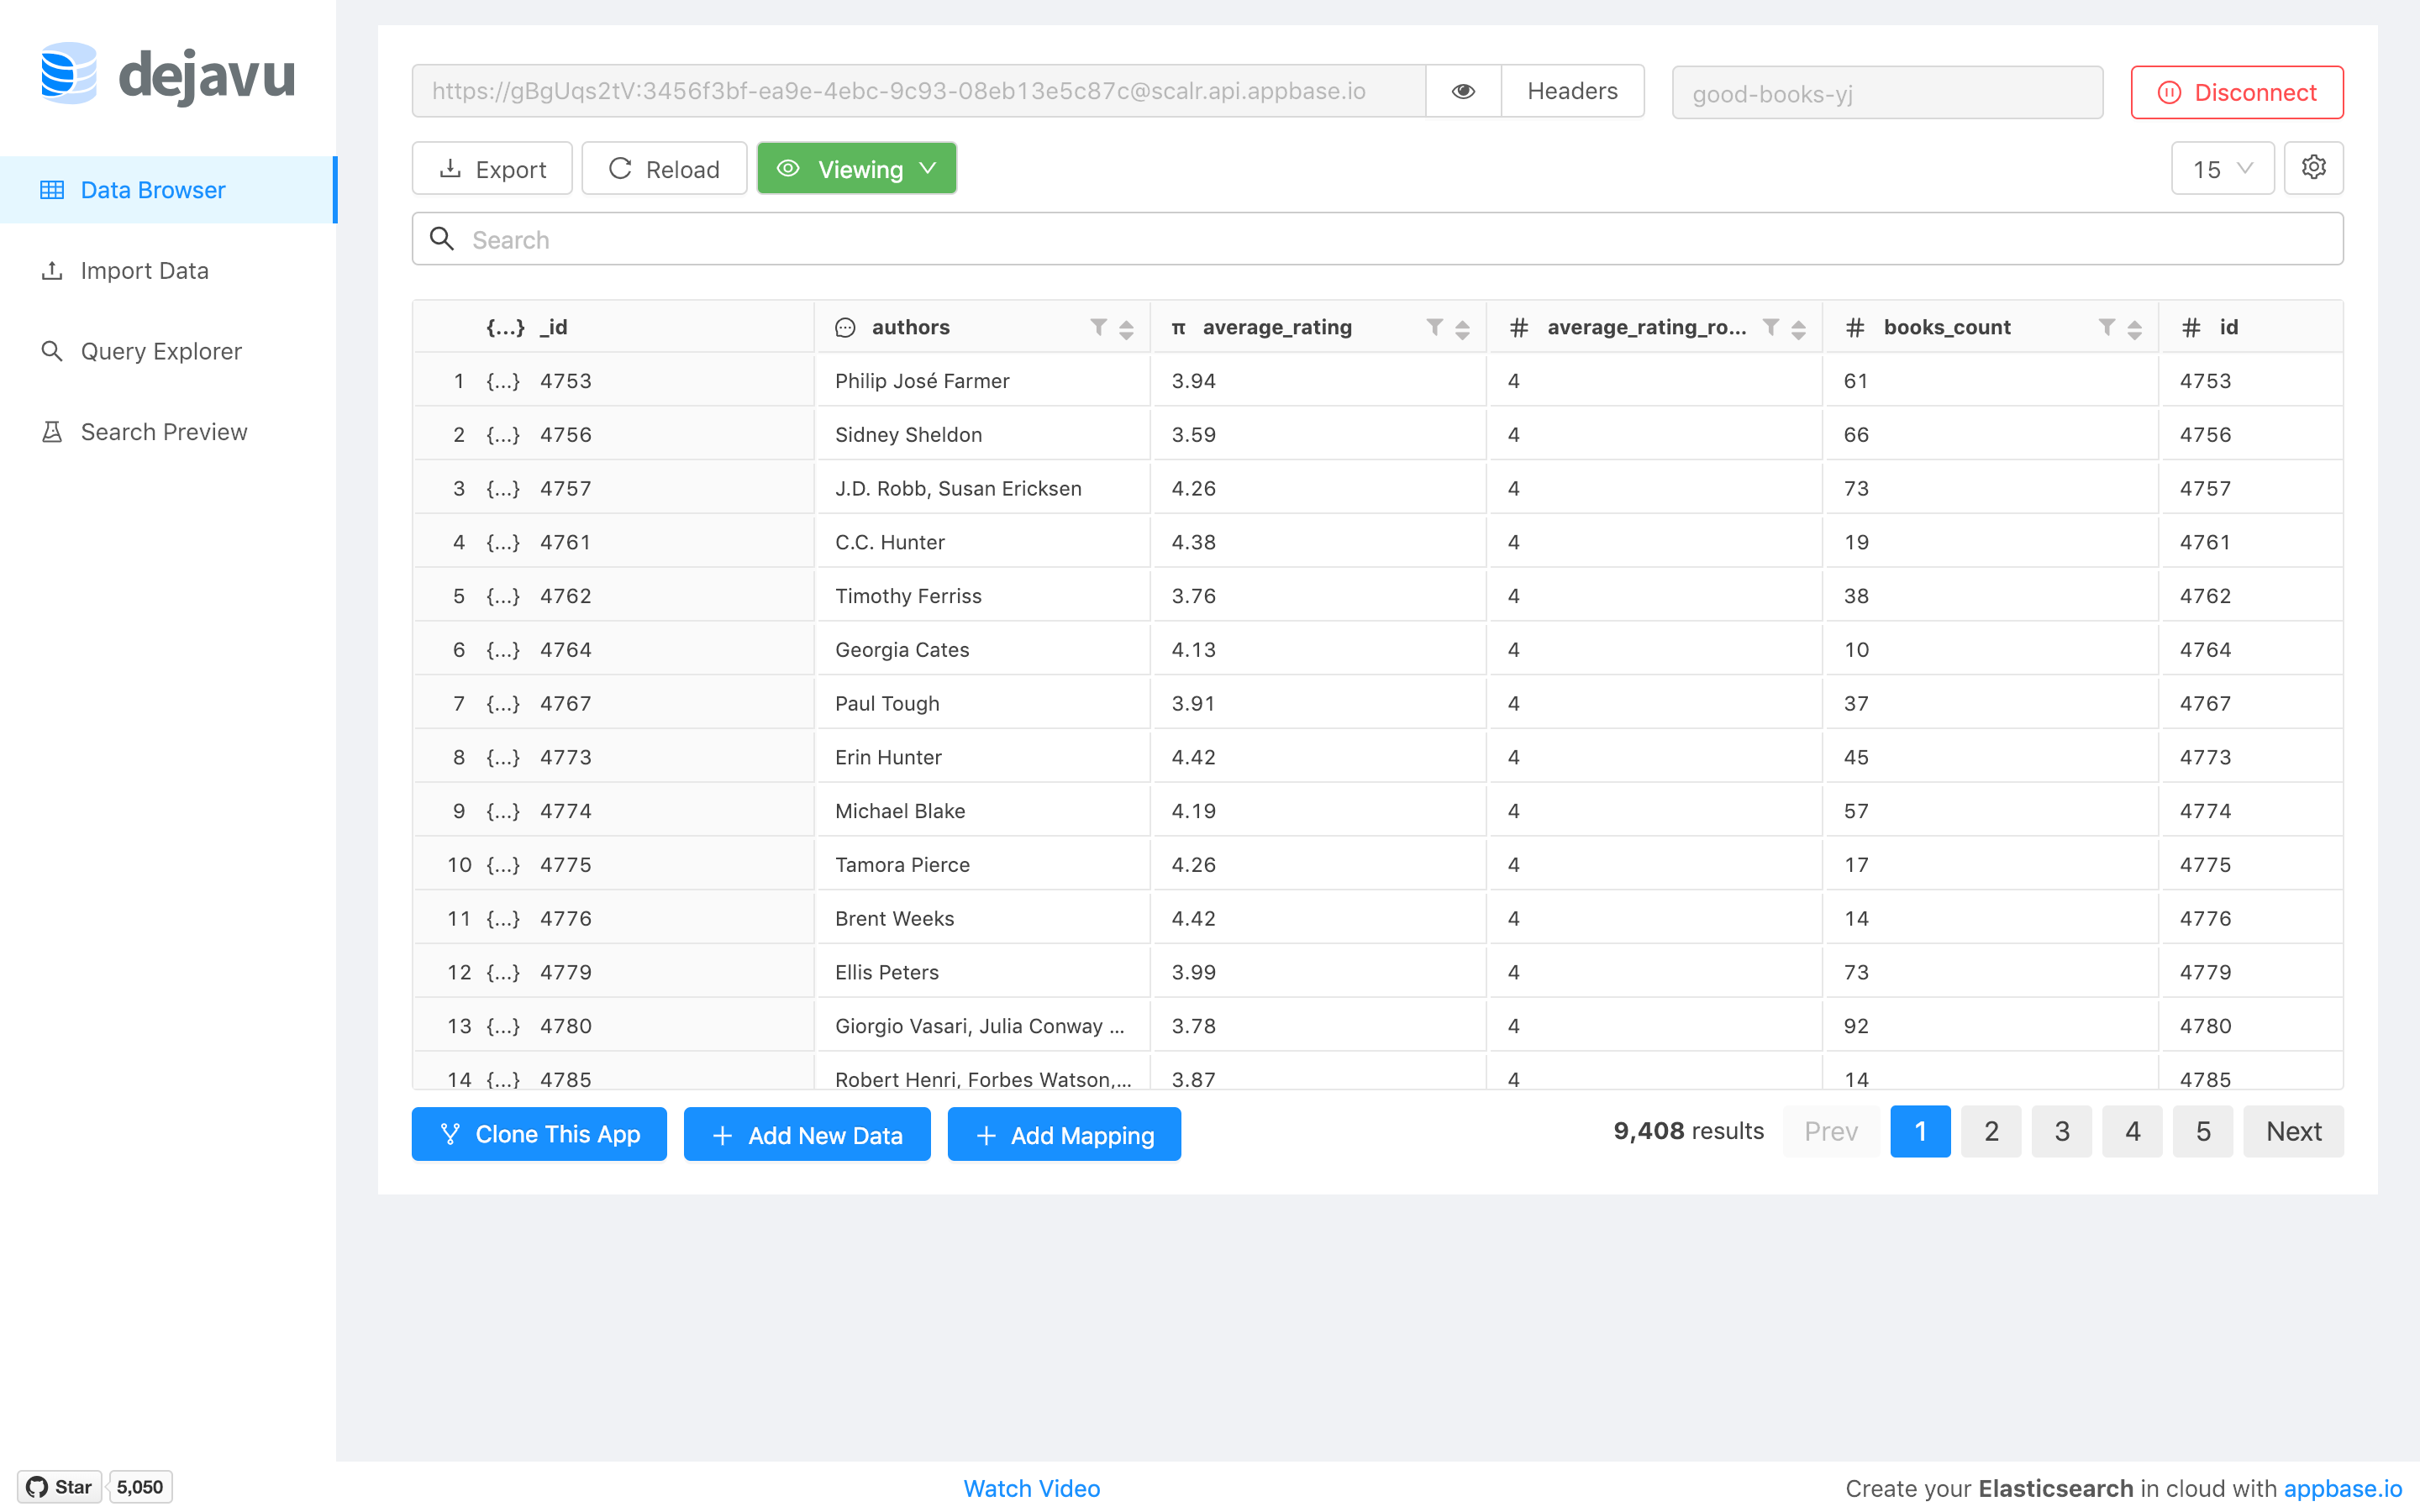Click the Add Mapping button
Screen dimensions: 2420x1512
[x=1063, y=1134]
